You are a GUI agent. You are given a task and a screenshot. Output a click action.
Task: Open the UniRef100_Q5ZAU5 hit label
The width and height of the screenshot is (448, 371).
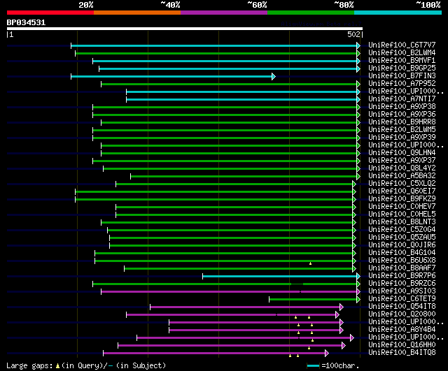(402, 238)
